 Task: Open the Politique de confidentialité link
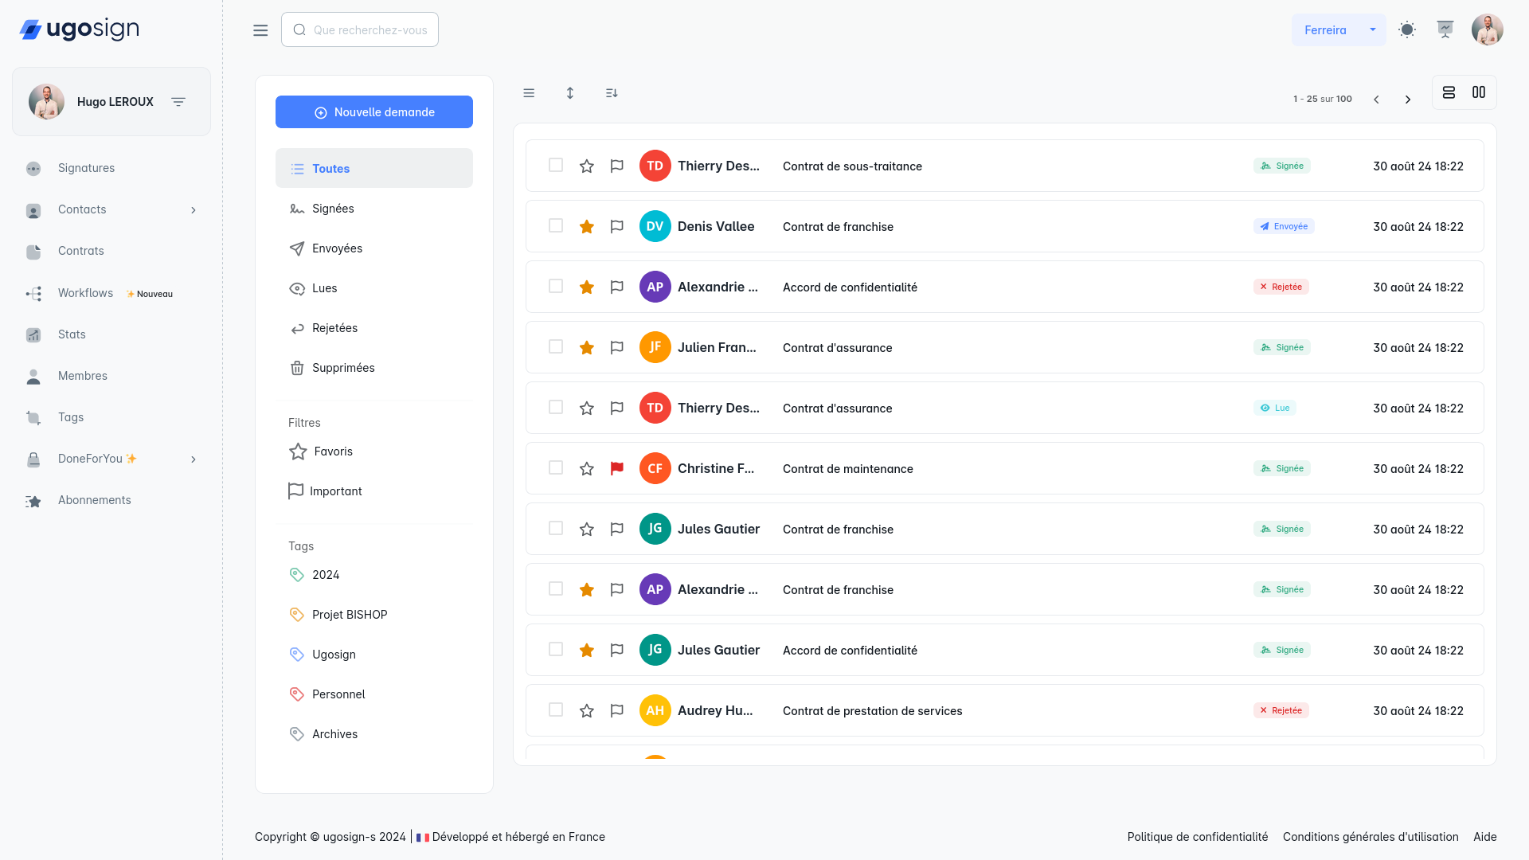(1197, 837)
